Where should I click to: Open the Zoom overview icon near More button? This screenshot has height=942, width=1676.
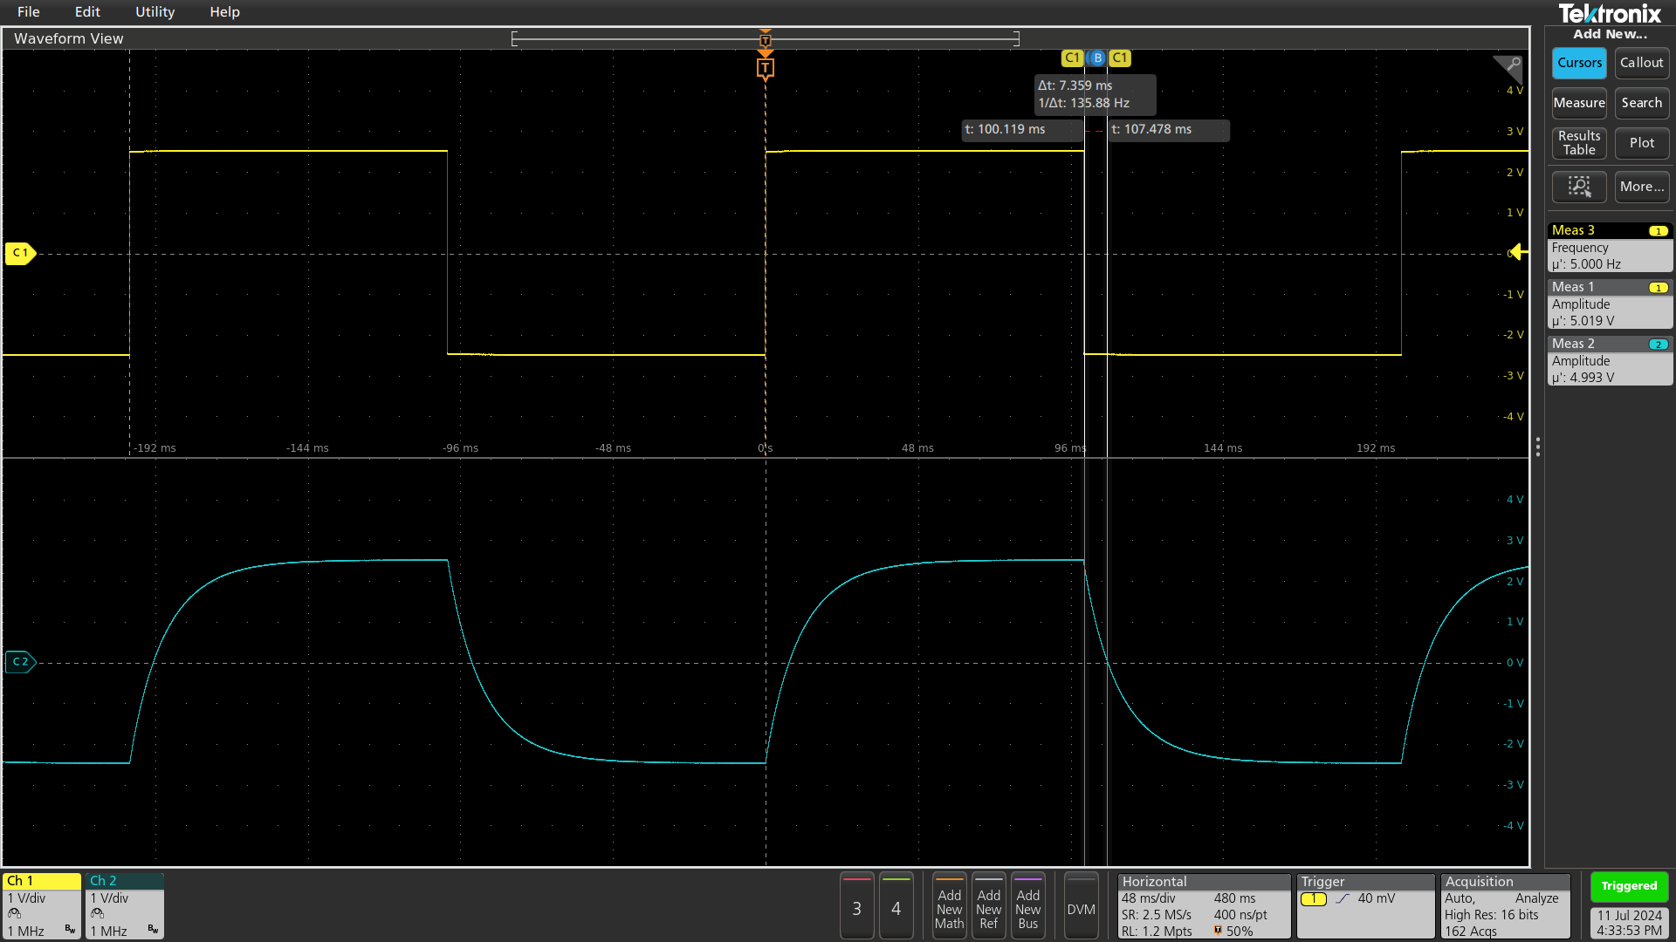[1579, 187]
